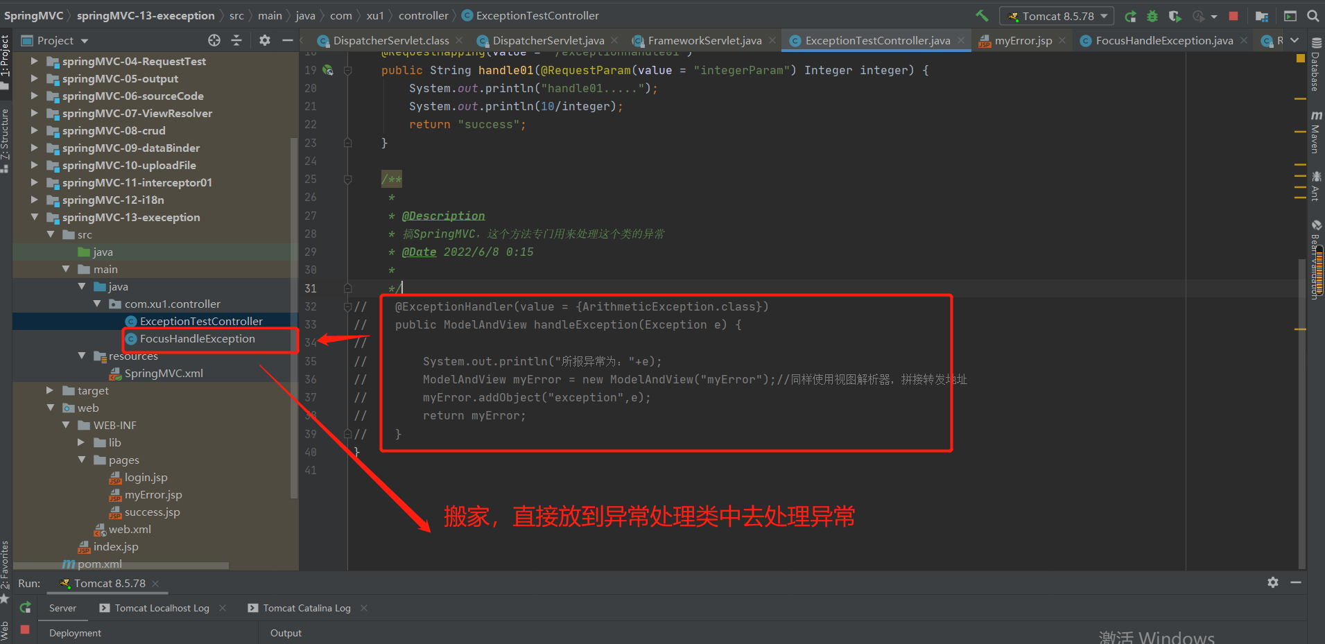Show hidden editor tabs chevron
Image resolution: width=1325 pixels, height=644 pixels.
(x=1294, y=40)
